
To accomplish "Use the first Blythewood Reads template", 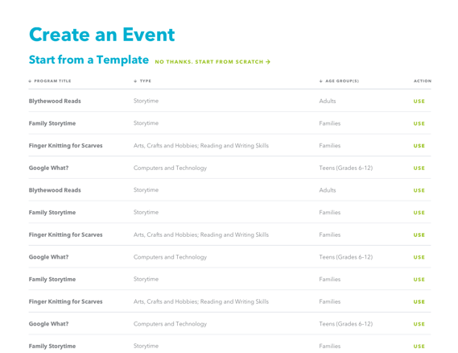I will point(419,102).
